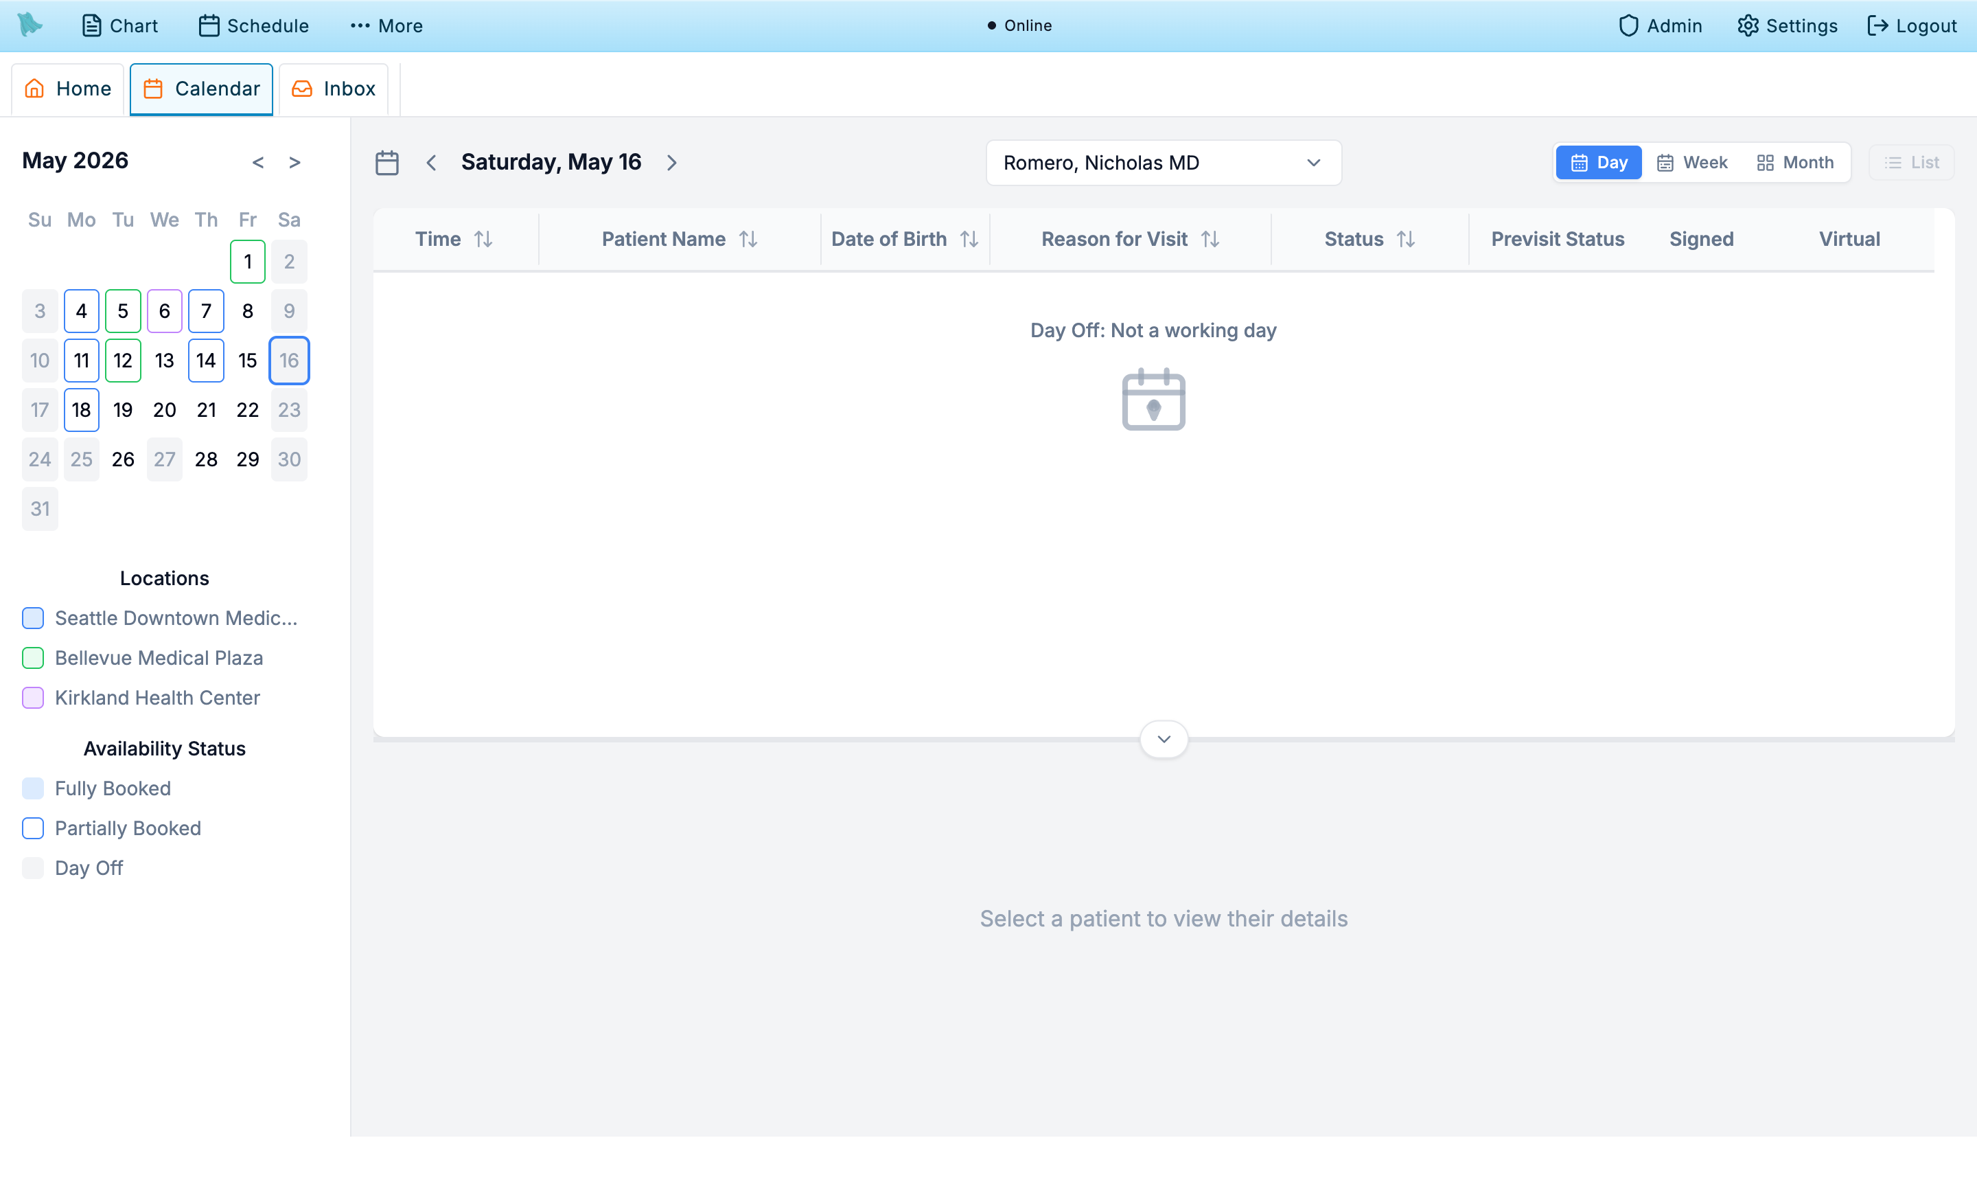Click the Day Off legend swatch
1977x1184 pixels.
click(33, 868)
